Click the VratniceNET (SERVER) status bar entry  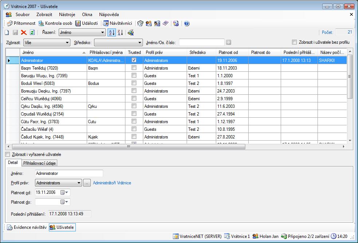197,236
